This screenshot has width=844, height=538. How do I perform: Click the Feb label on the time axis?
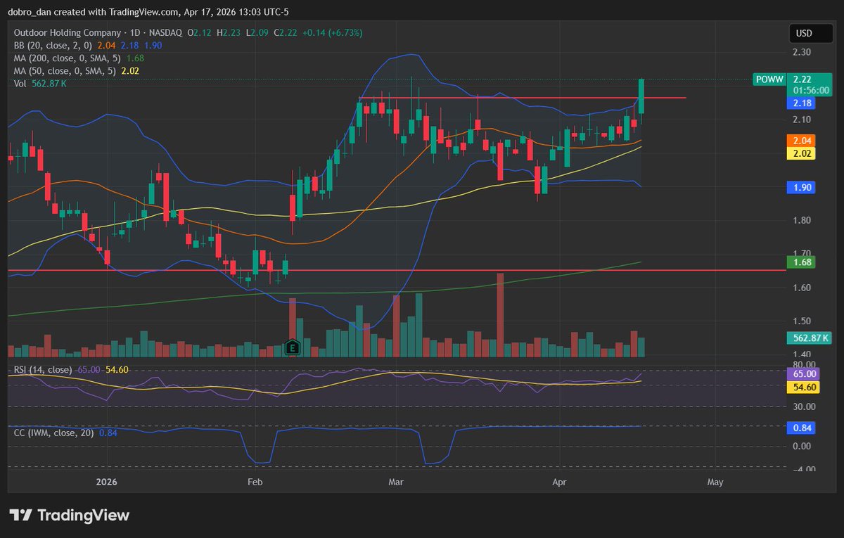pyautogui.click(x=255, y=482)
